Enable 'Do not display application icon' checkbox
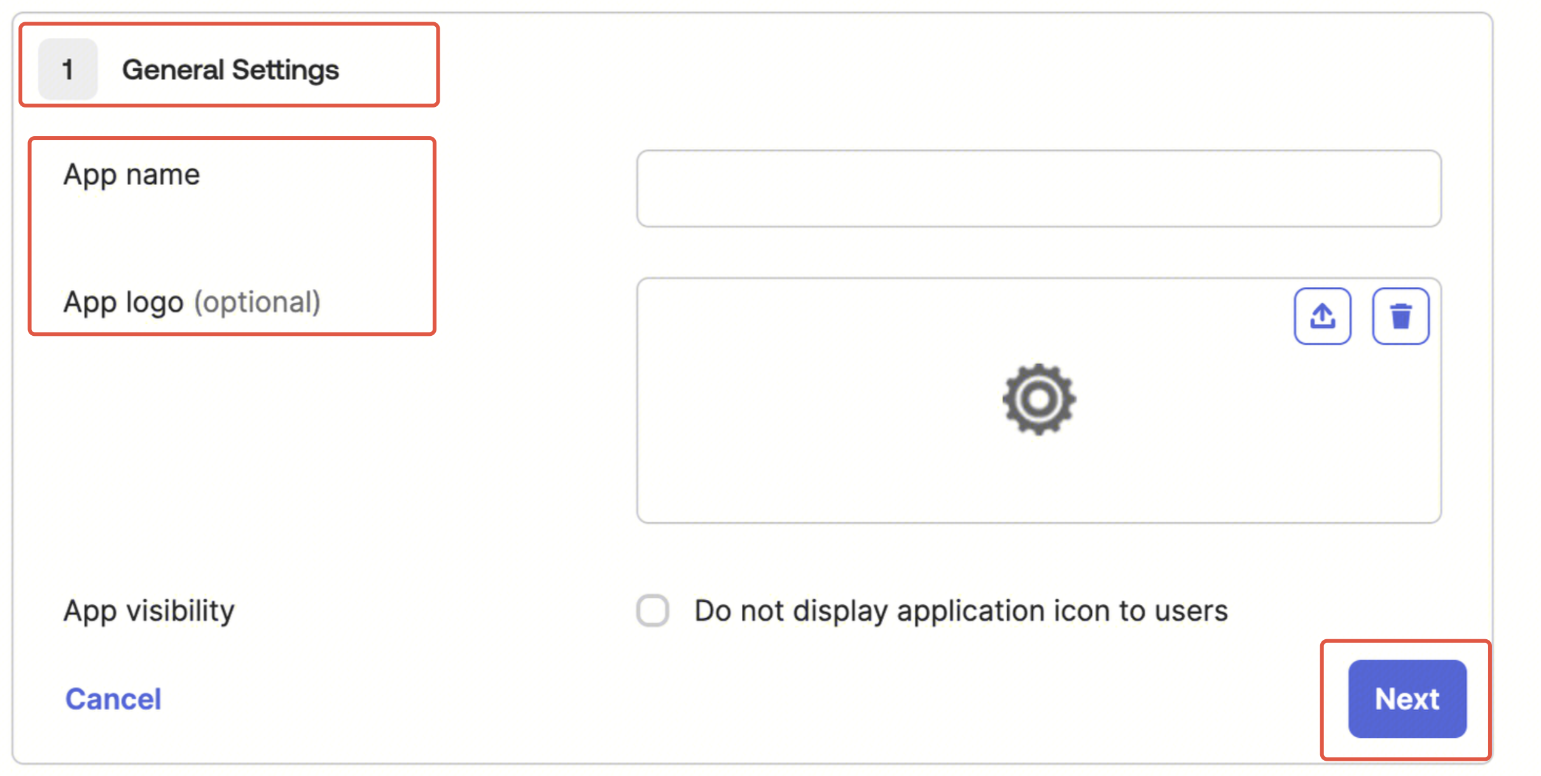 pos(653,611)
